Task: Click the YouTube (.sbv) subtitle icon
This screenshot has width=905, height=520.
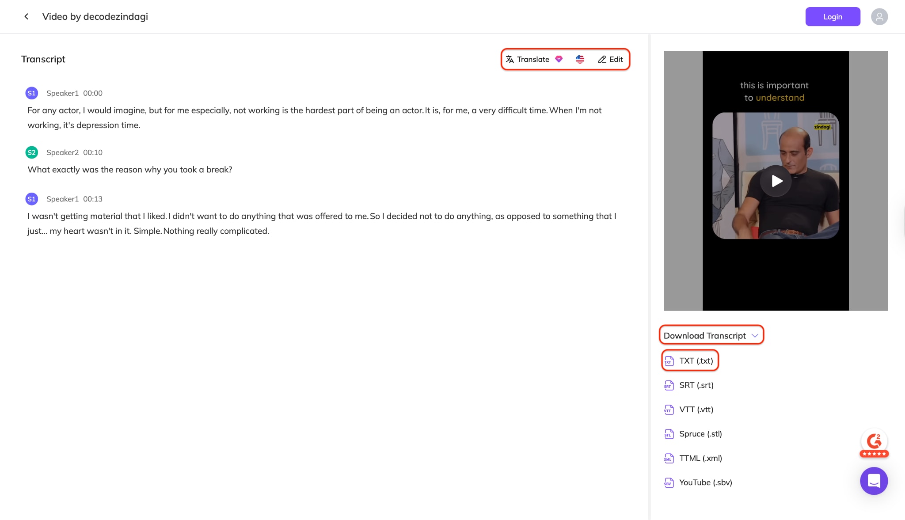Action: tap(669, 482)
